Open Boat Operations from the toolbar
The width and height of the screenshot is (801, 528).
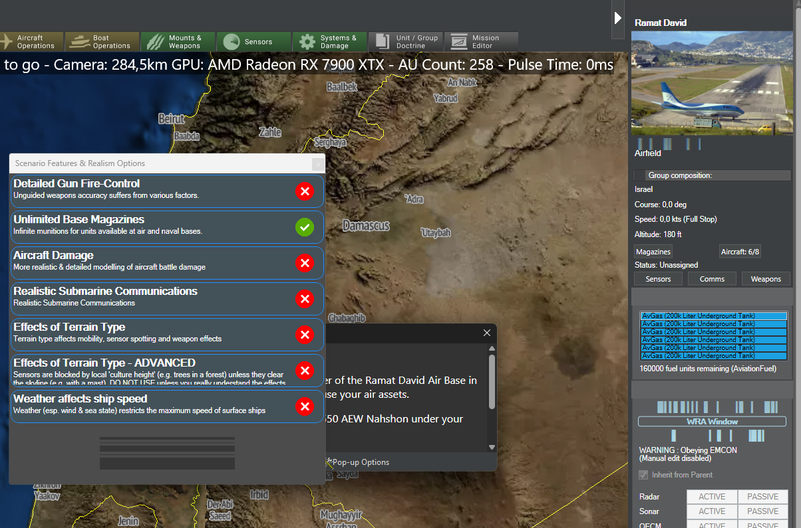click(102, 42)
